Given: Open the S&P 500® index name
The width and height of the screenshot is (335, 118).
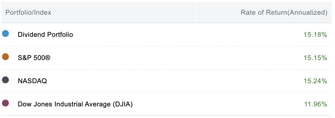Looking at the screenshot, I should (34, 58).
